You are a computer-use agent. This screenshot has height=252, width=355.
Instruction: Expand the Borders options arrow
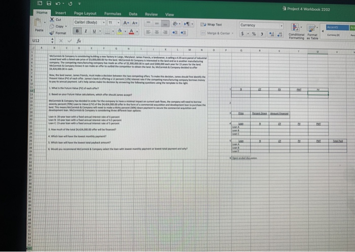(x=113, y=31)
